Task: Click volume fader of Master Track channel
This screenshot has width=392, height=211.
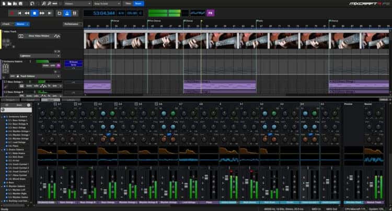Action: point(372,184)
